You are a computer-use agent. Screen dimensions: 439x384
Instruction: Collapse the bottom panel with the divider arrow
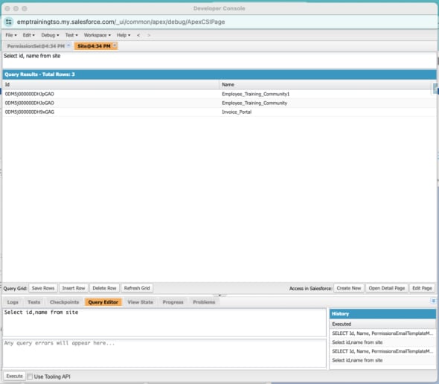click(219, 295)
